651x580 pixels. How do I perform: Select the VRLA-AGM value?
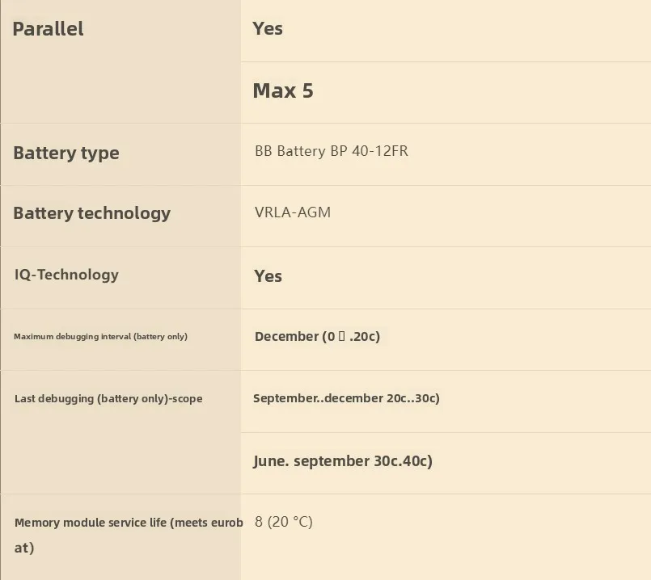coord(292,212)
